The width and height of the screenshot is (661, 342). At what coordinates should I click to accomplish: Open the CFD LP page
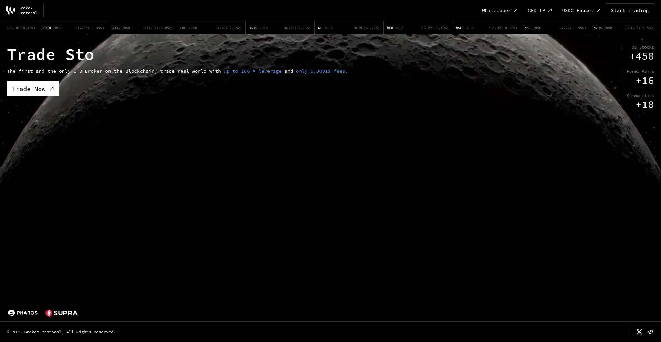point(536,11)
